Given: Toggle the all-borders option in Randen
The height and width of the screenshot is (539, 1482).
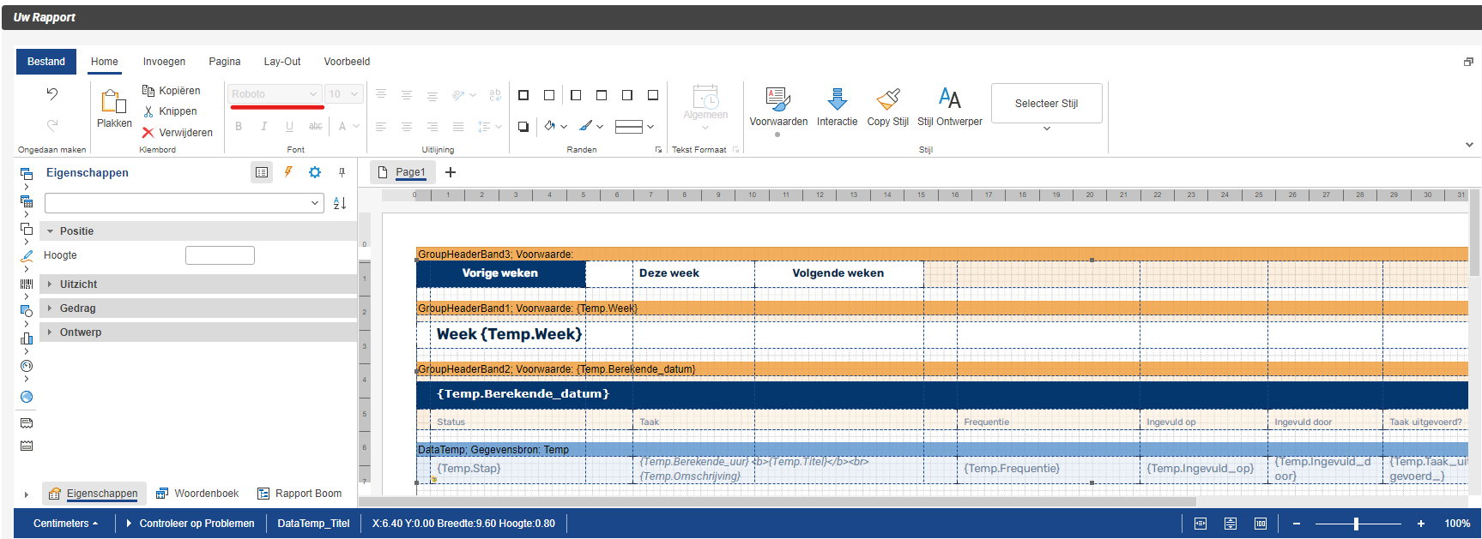Looking at the screenshot, I should 523,95.
